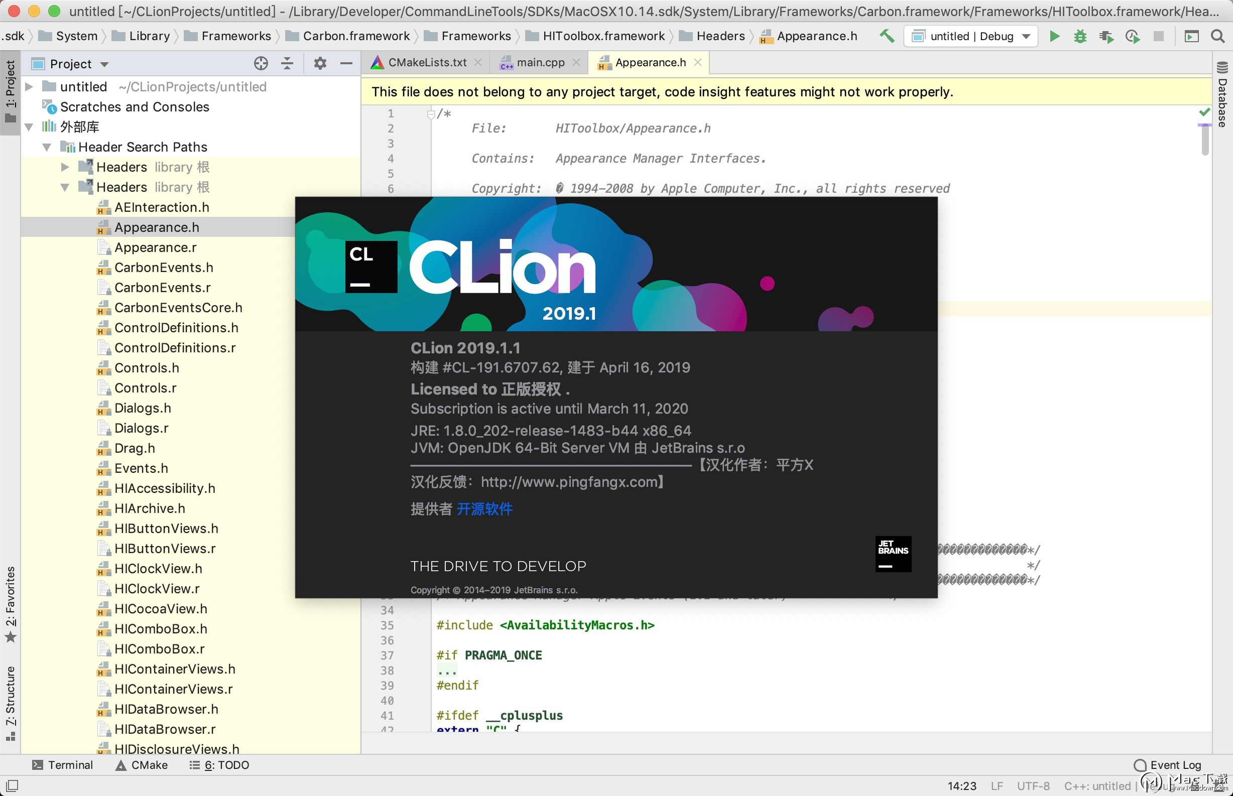1233x796 pixels.
Task: Collapse the second Headers library node
Action: 65,187
